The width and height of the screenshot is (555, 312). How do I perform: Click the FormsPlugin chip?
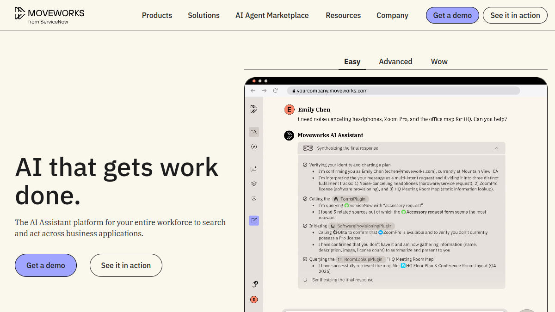click(351, 199)
